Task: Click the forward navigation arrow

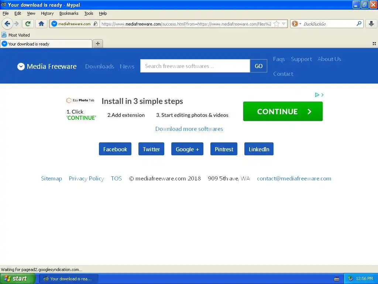Action: tap(17, 24)
